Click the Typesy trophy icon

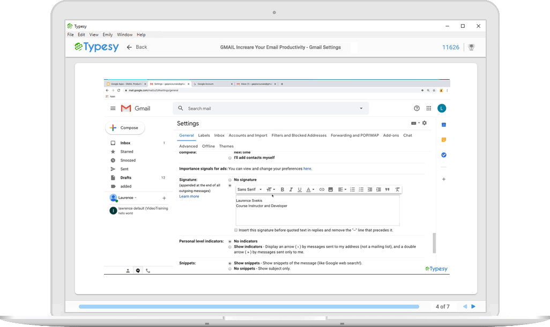(x=471, y=47)
